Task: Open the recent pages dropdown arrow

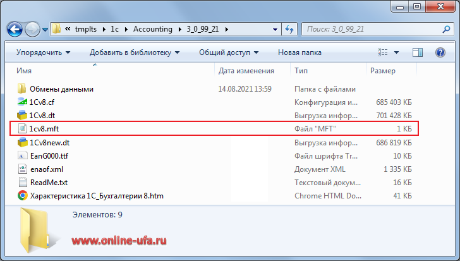Action: pos(45,30)
